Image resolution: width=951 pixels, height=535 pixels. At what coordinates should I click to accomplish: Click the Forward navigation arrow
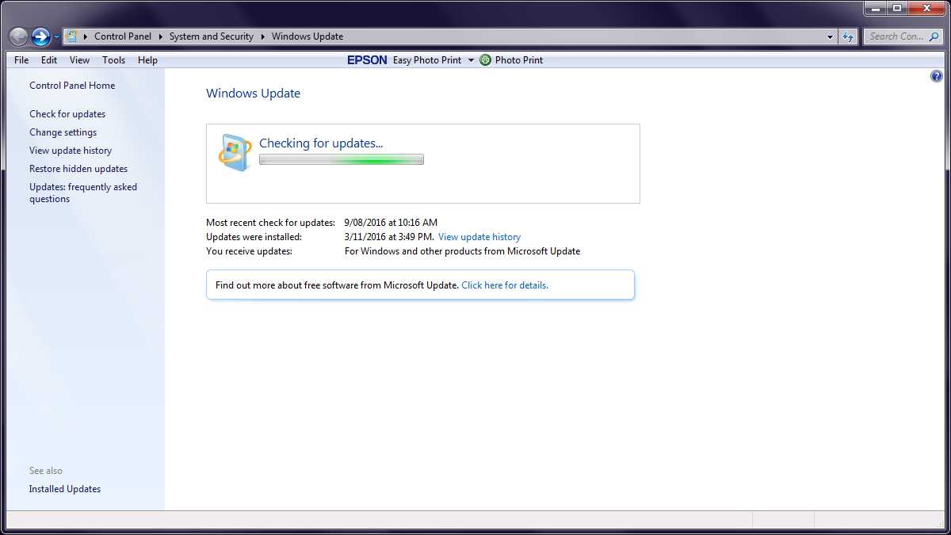click(40, 36)
